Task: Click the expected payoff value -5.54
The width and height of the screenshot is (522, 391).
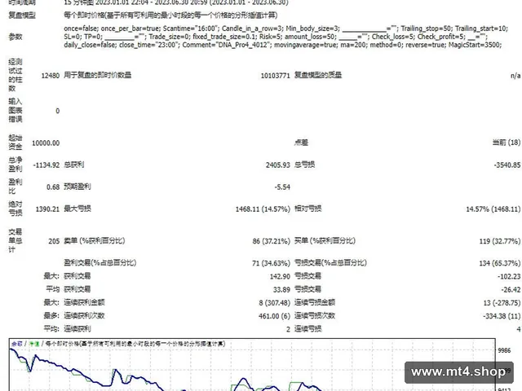Action: tap(282, 187)
